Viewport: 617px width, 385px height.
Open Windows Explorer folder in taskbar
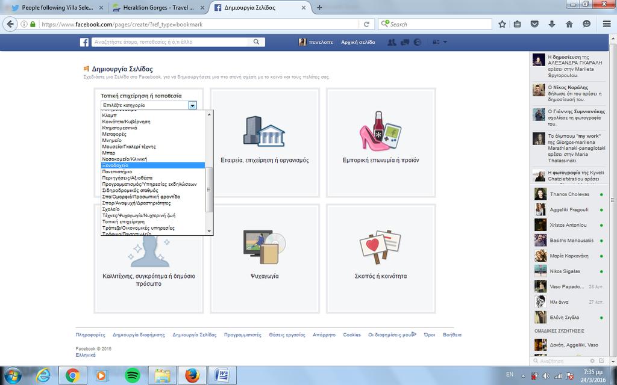[x=161, y=375]
